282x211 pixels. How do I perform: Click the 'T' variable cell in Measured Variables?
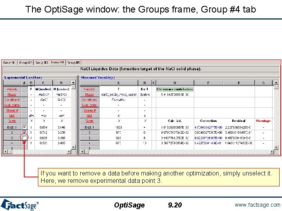click(x=119, y=89)
